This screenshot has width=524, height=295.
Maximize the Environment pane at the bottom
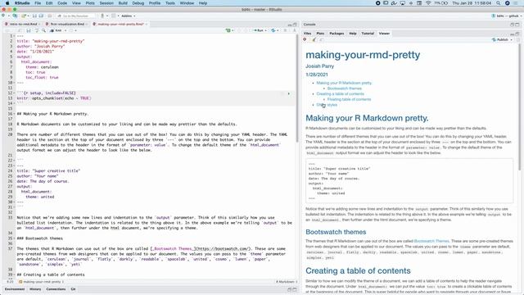coord(295,289)
